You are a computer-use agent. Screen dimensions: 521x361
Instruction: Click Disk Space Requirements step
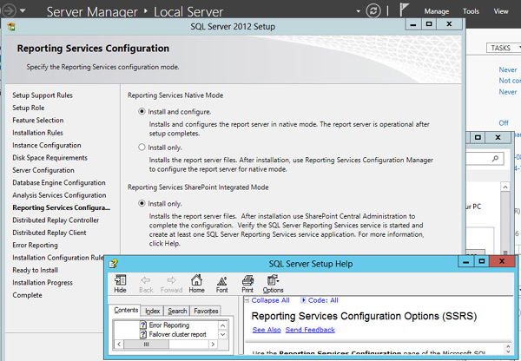click(49, 158)
